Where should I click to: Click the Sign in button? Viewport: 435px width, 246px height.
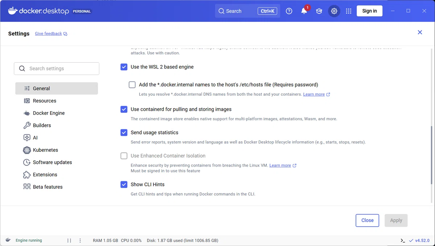tap(369, 11)
